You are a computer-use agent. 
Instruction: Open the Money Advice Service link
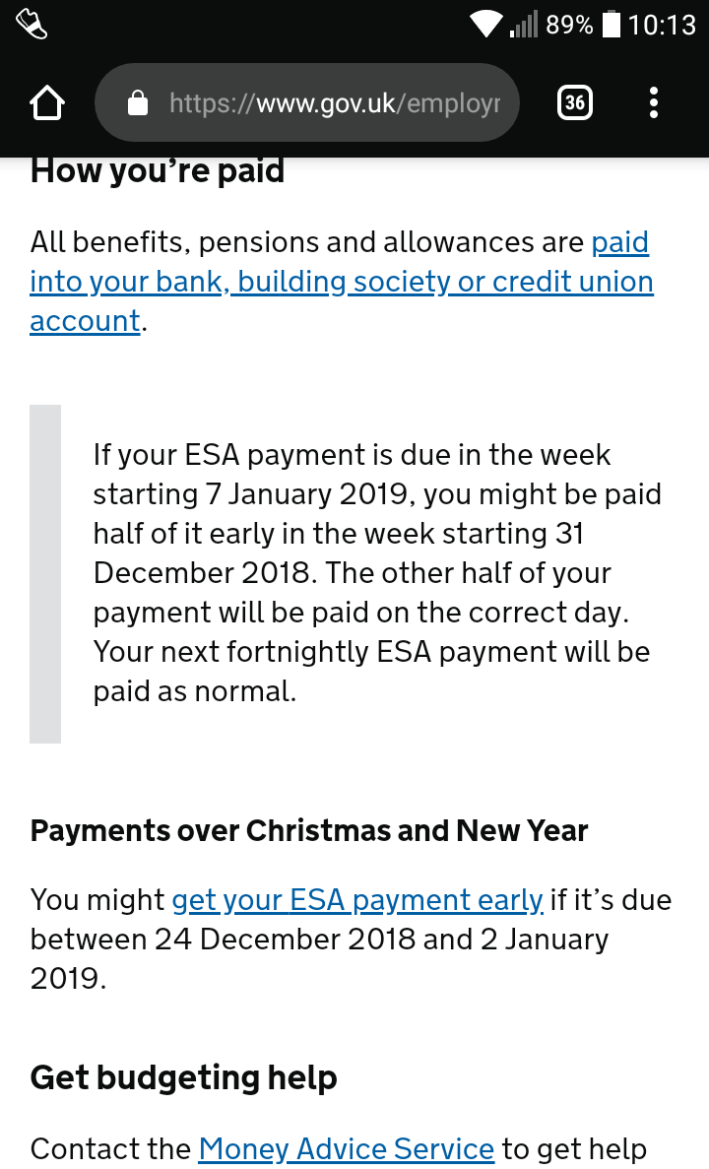346,1149
